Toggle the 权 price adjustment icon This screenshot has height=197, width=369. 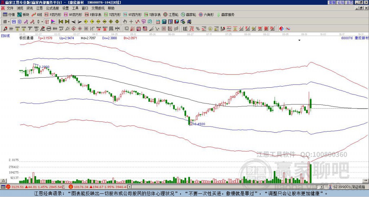pyautogui.click(x=47, y=22)
